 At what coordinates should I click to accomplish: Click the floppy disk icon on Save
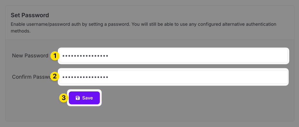coord(78,98)
